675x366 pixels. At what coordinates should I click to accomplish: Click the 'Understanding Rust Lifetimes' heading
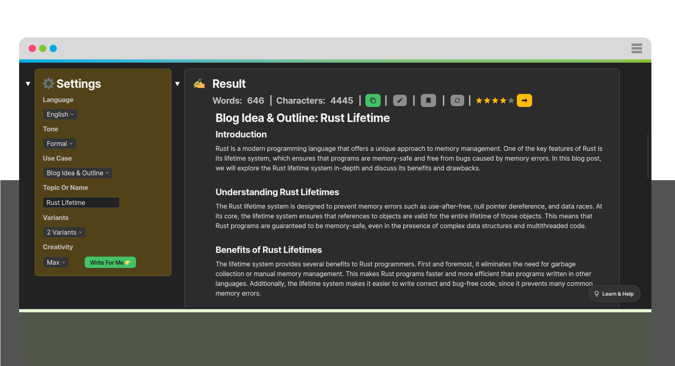277,192
